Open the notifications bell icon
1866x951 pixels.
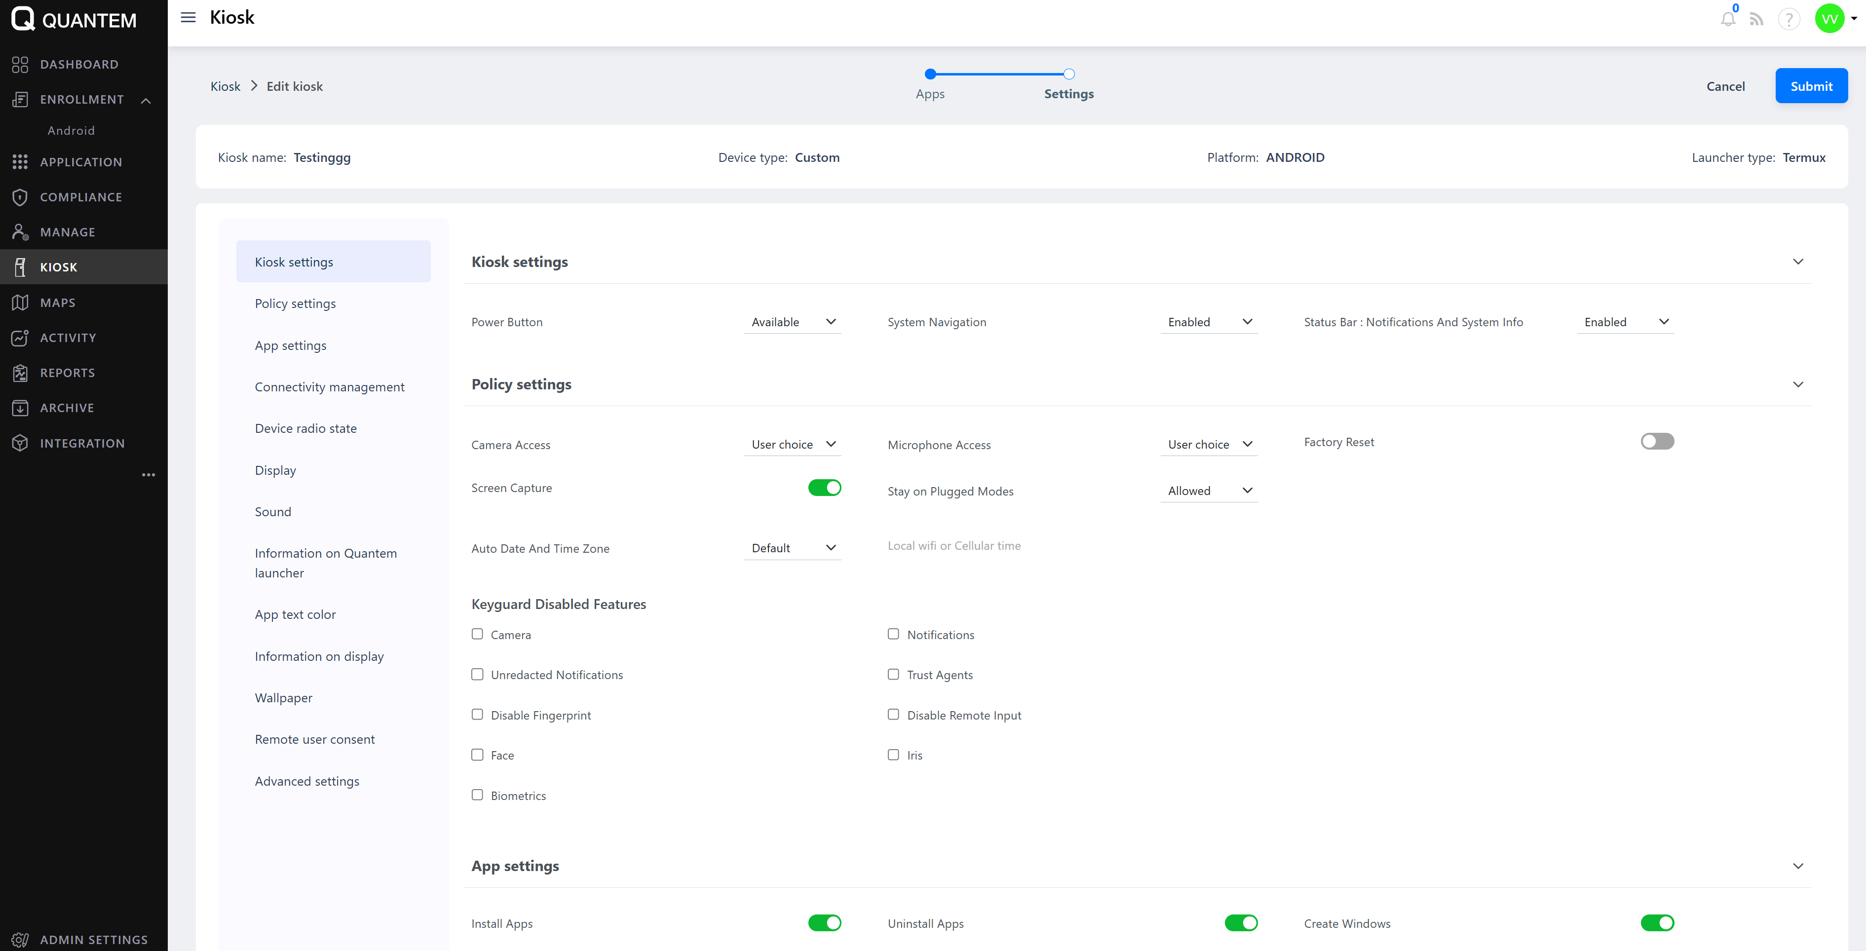[x=1728, y=19]
